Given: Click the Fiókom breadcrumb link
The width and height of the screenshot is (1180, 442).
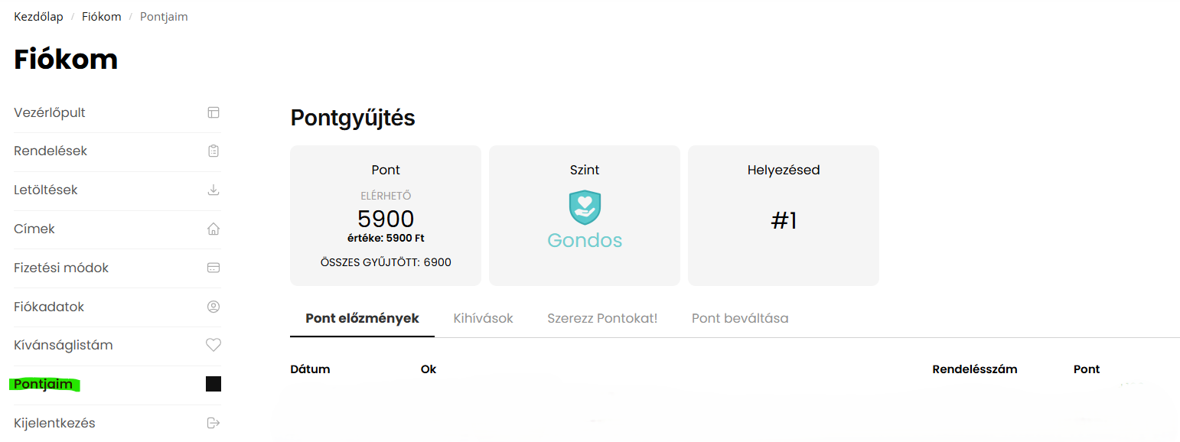Looking at the screenshot, I should (102, 17).
